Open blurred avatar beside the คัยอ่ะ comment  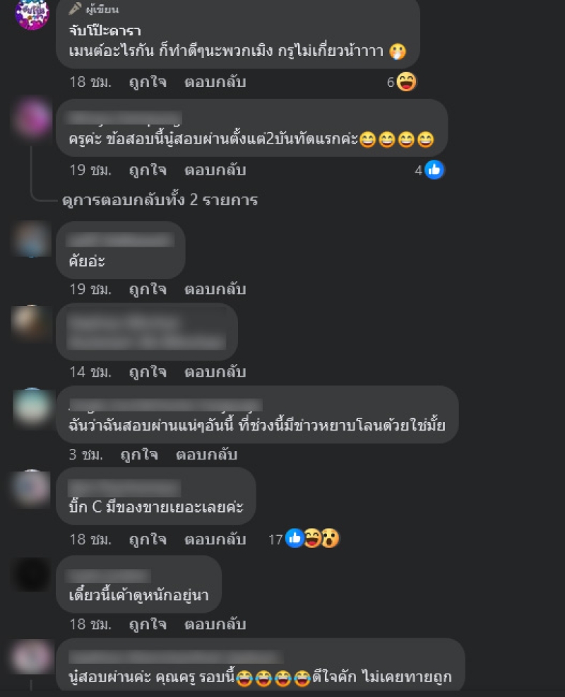[x=31, y=240]
